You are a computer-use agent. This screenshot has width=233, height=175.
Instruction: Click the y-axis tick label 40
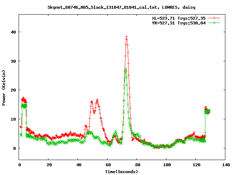(13, 32)
